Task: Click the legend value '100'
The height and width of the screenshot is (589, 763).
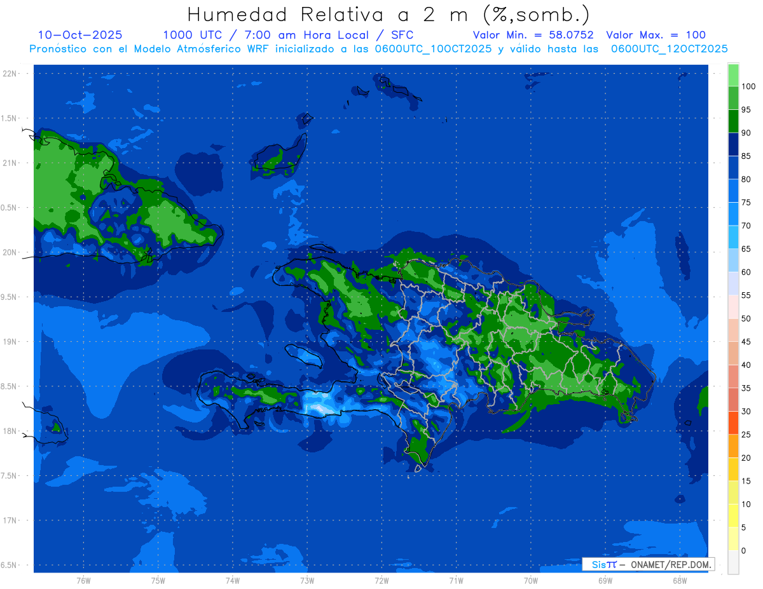Action: pos(748,86)
